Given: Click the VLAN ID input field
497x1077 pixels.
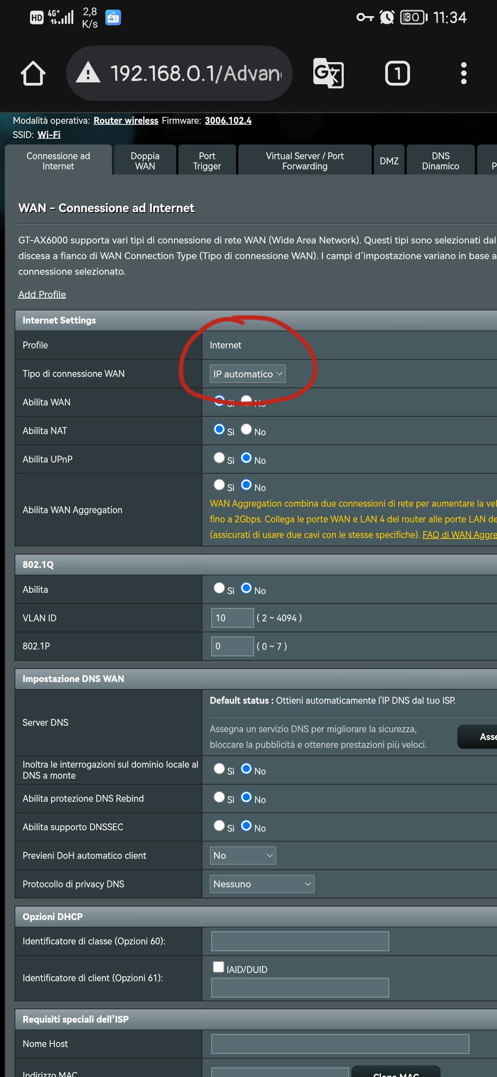Looking at the screenshot, I should point(232,618).
